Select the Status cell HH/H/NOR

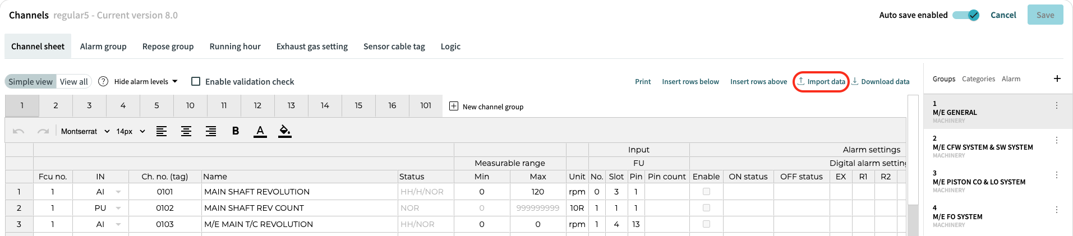[426, 192]
